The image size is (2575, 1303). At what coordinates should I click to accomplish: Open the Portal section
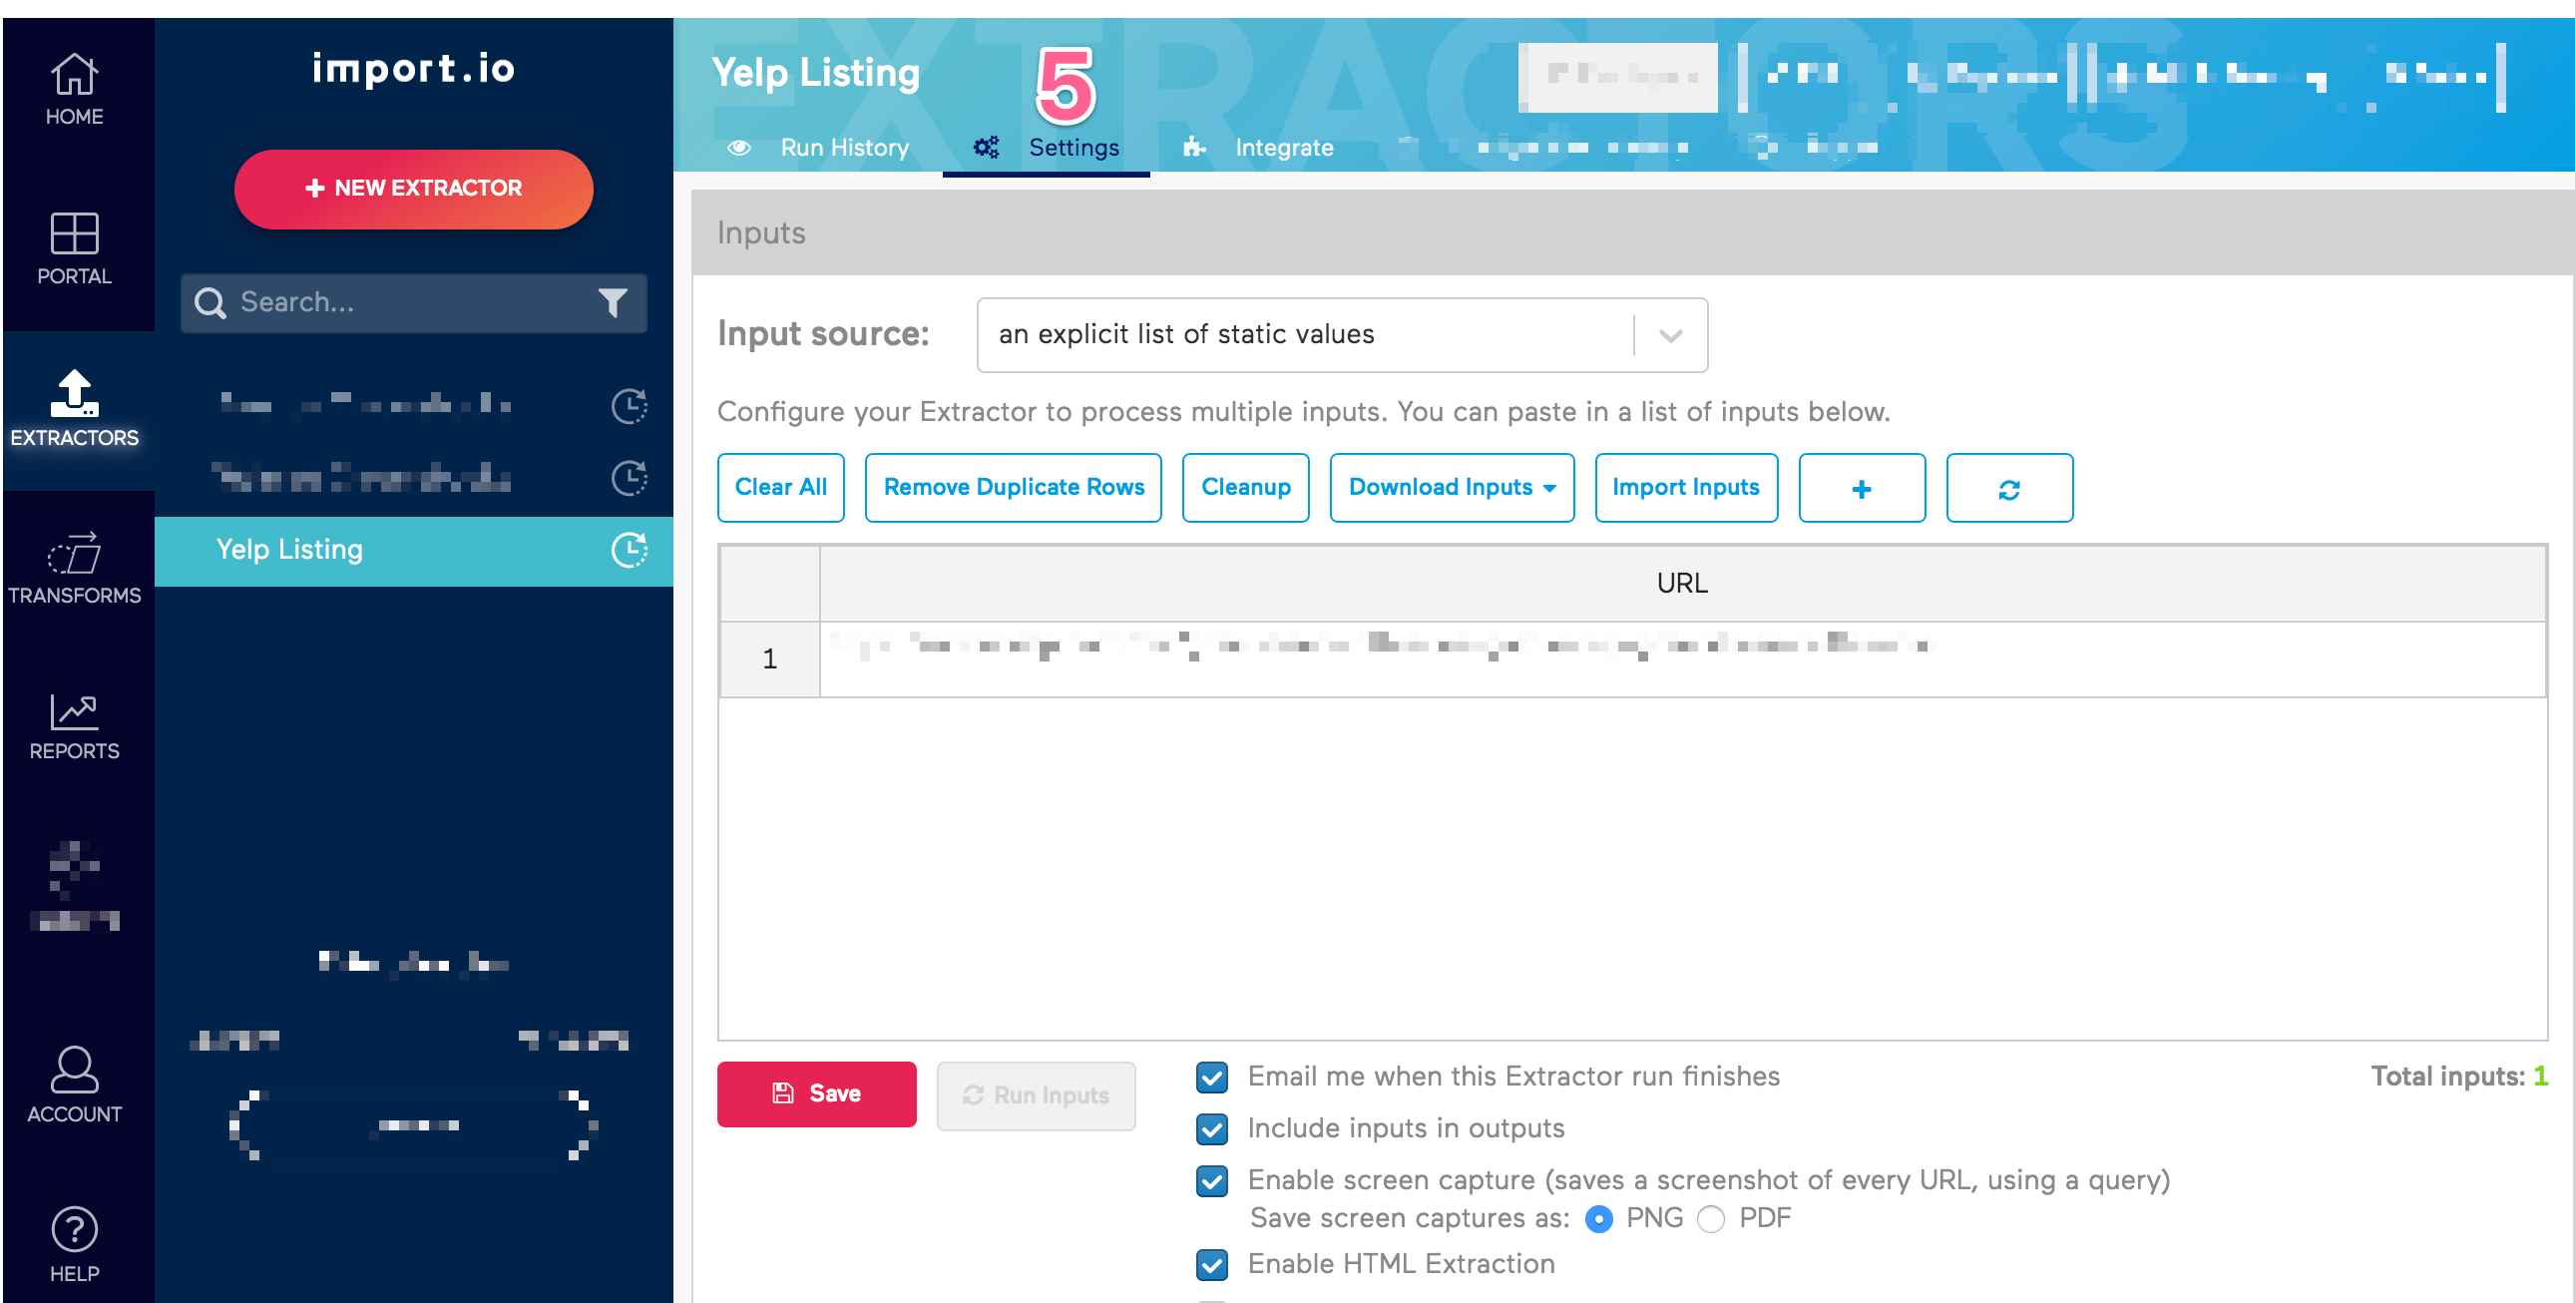pyautogui.click(x=74, y=249)
